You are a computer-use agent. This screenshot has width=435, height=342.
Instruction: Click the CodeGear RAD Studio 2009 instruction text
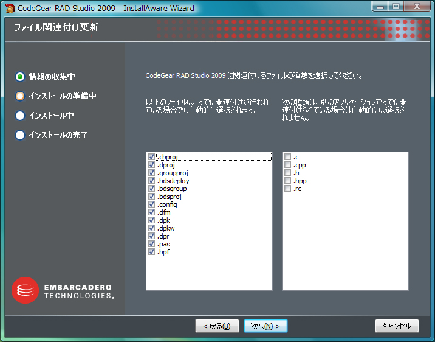pyautogui.click(x=254, y=75)
